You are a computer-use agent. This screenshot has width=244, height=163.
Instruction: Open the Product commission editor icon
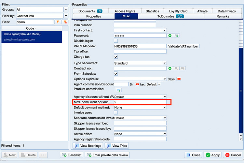click(x=118, y=90)
